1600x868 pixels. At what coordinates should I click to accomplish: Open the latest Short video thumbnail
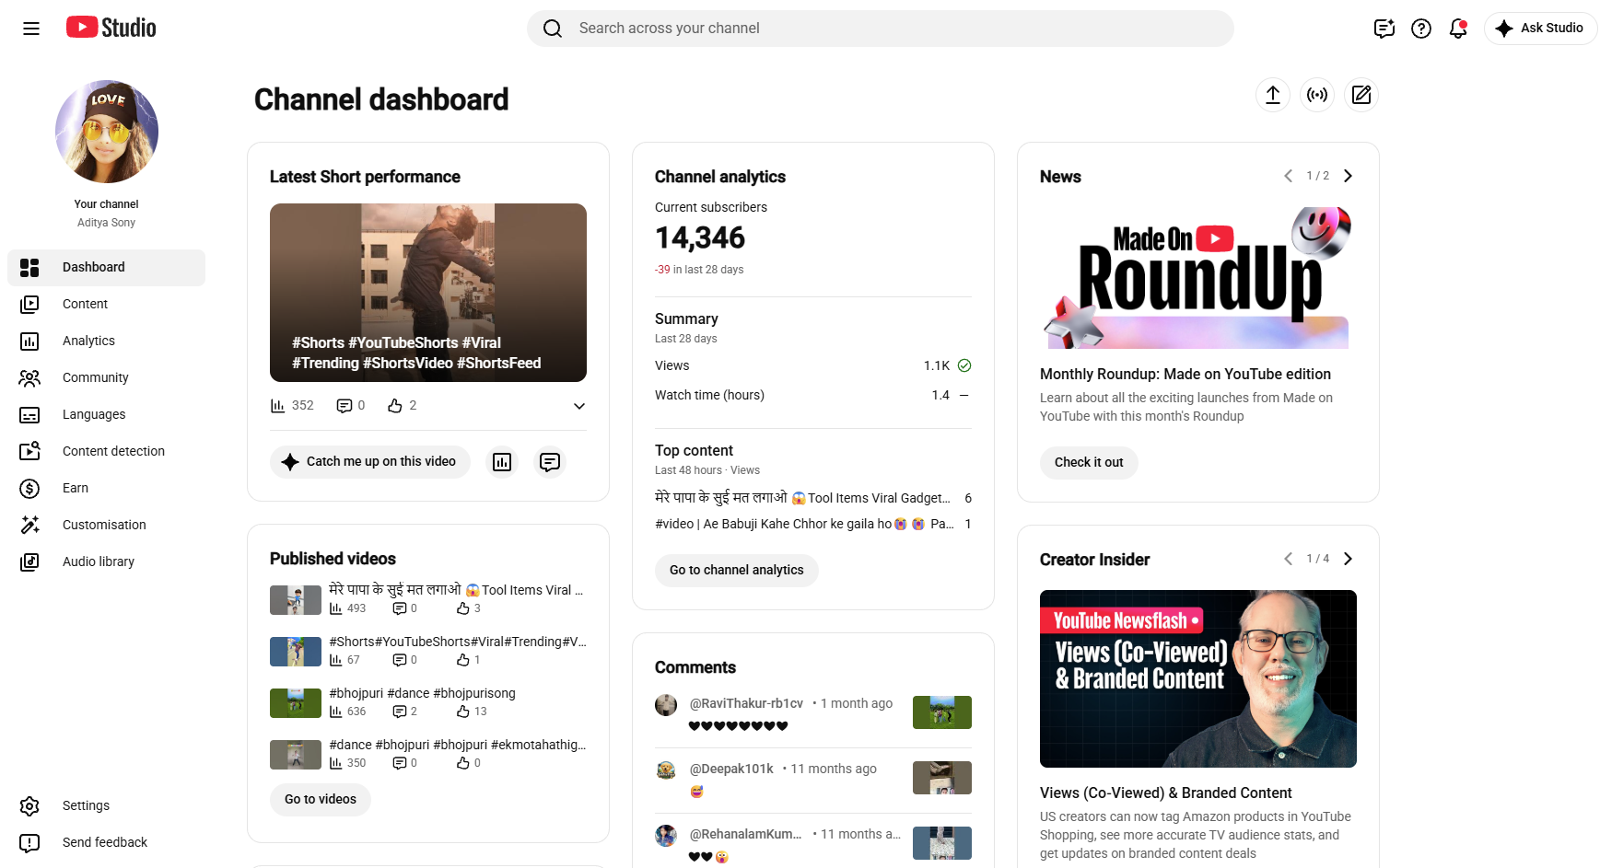click(x=428, y=293)
